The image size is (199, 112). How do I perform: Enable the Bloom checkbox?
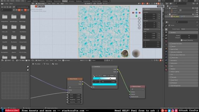click(171, 46)
